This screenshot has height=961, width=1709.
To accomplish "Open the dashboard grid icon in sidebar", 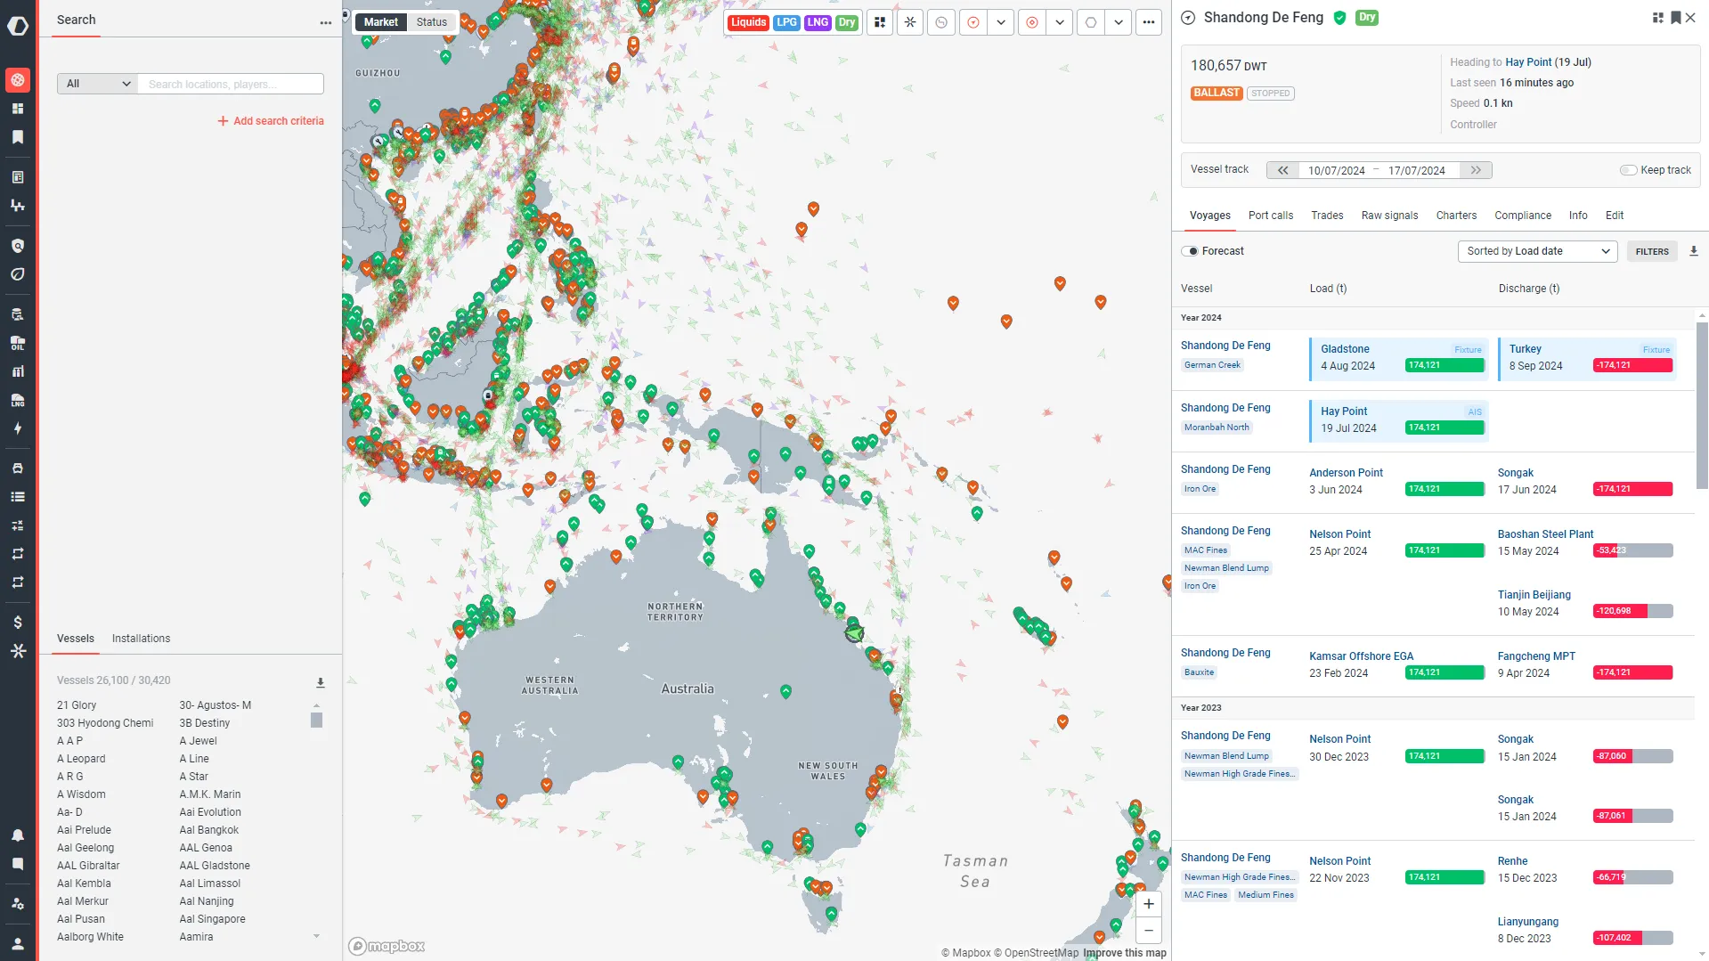I will coord(18,109).
